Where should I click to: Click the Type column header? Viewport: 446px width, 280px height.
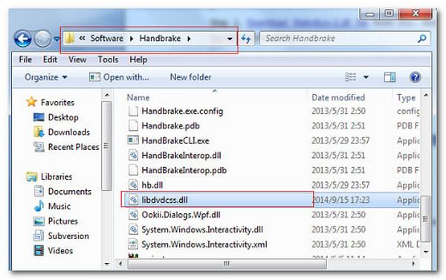406,97
